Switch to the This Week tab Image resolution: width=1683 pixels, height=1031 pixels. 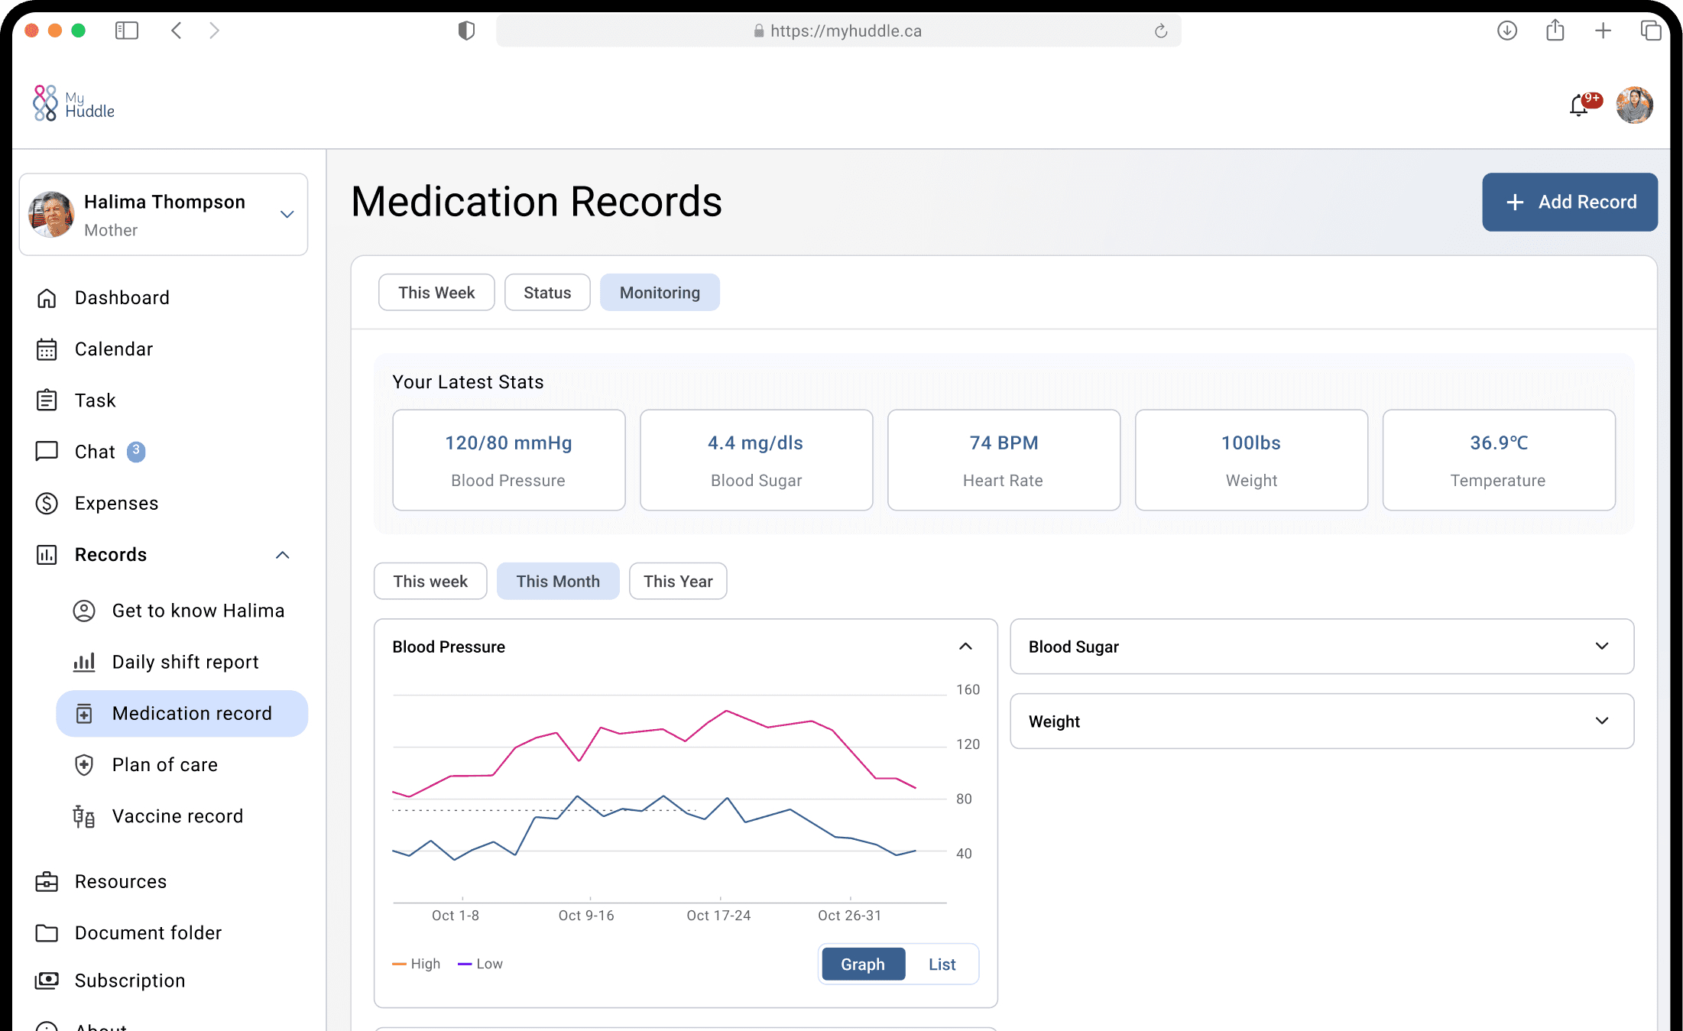pyautogui.click(x=436, y=293)
